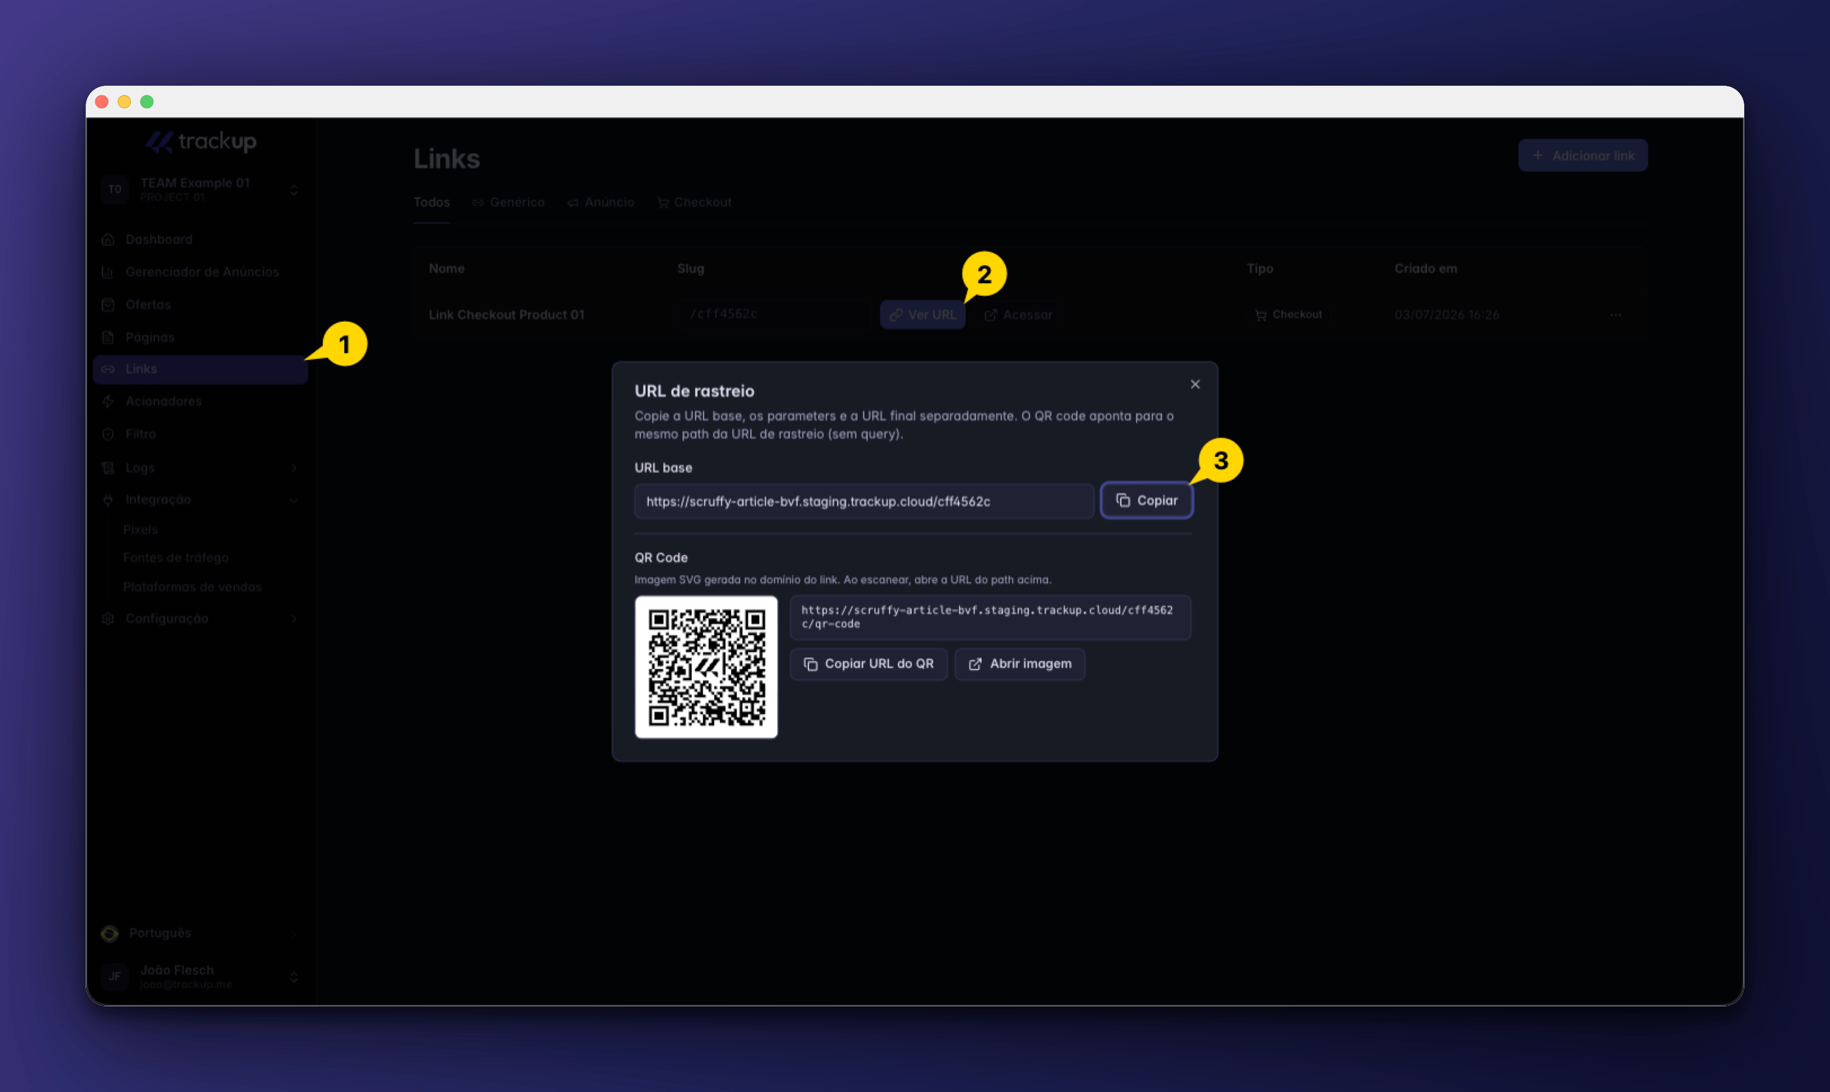
Task: Click the Páginas document icon
Action: click(108, 337)
